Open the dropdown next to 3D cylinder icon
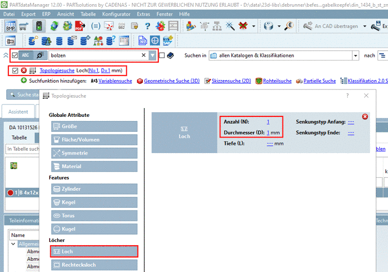Viewport: 388px width, 272px height. 279,26
